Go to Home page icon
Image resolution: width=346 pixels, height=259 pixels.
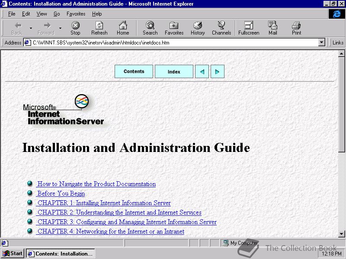tap(123, 25)
